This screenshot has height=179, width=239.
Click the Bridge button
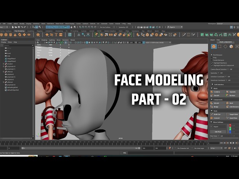point(217,107)
